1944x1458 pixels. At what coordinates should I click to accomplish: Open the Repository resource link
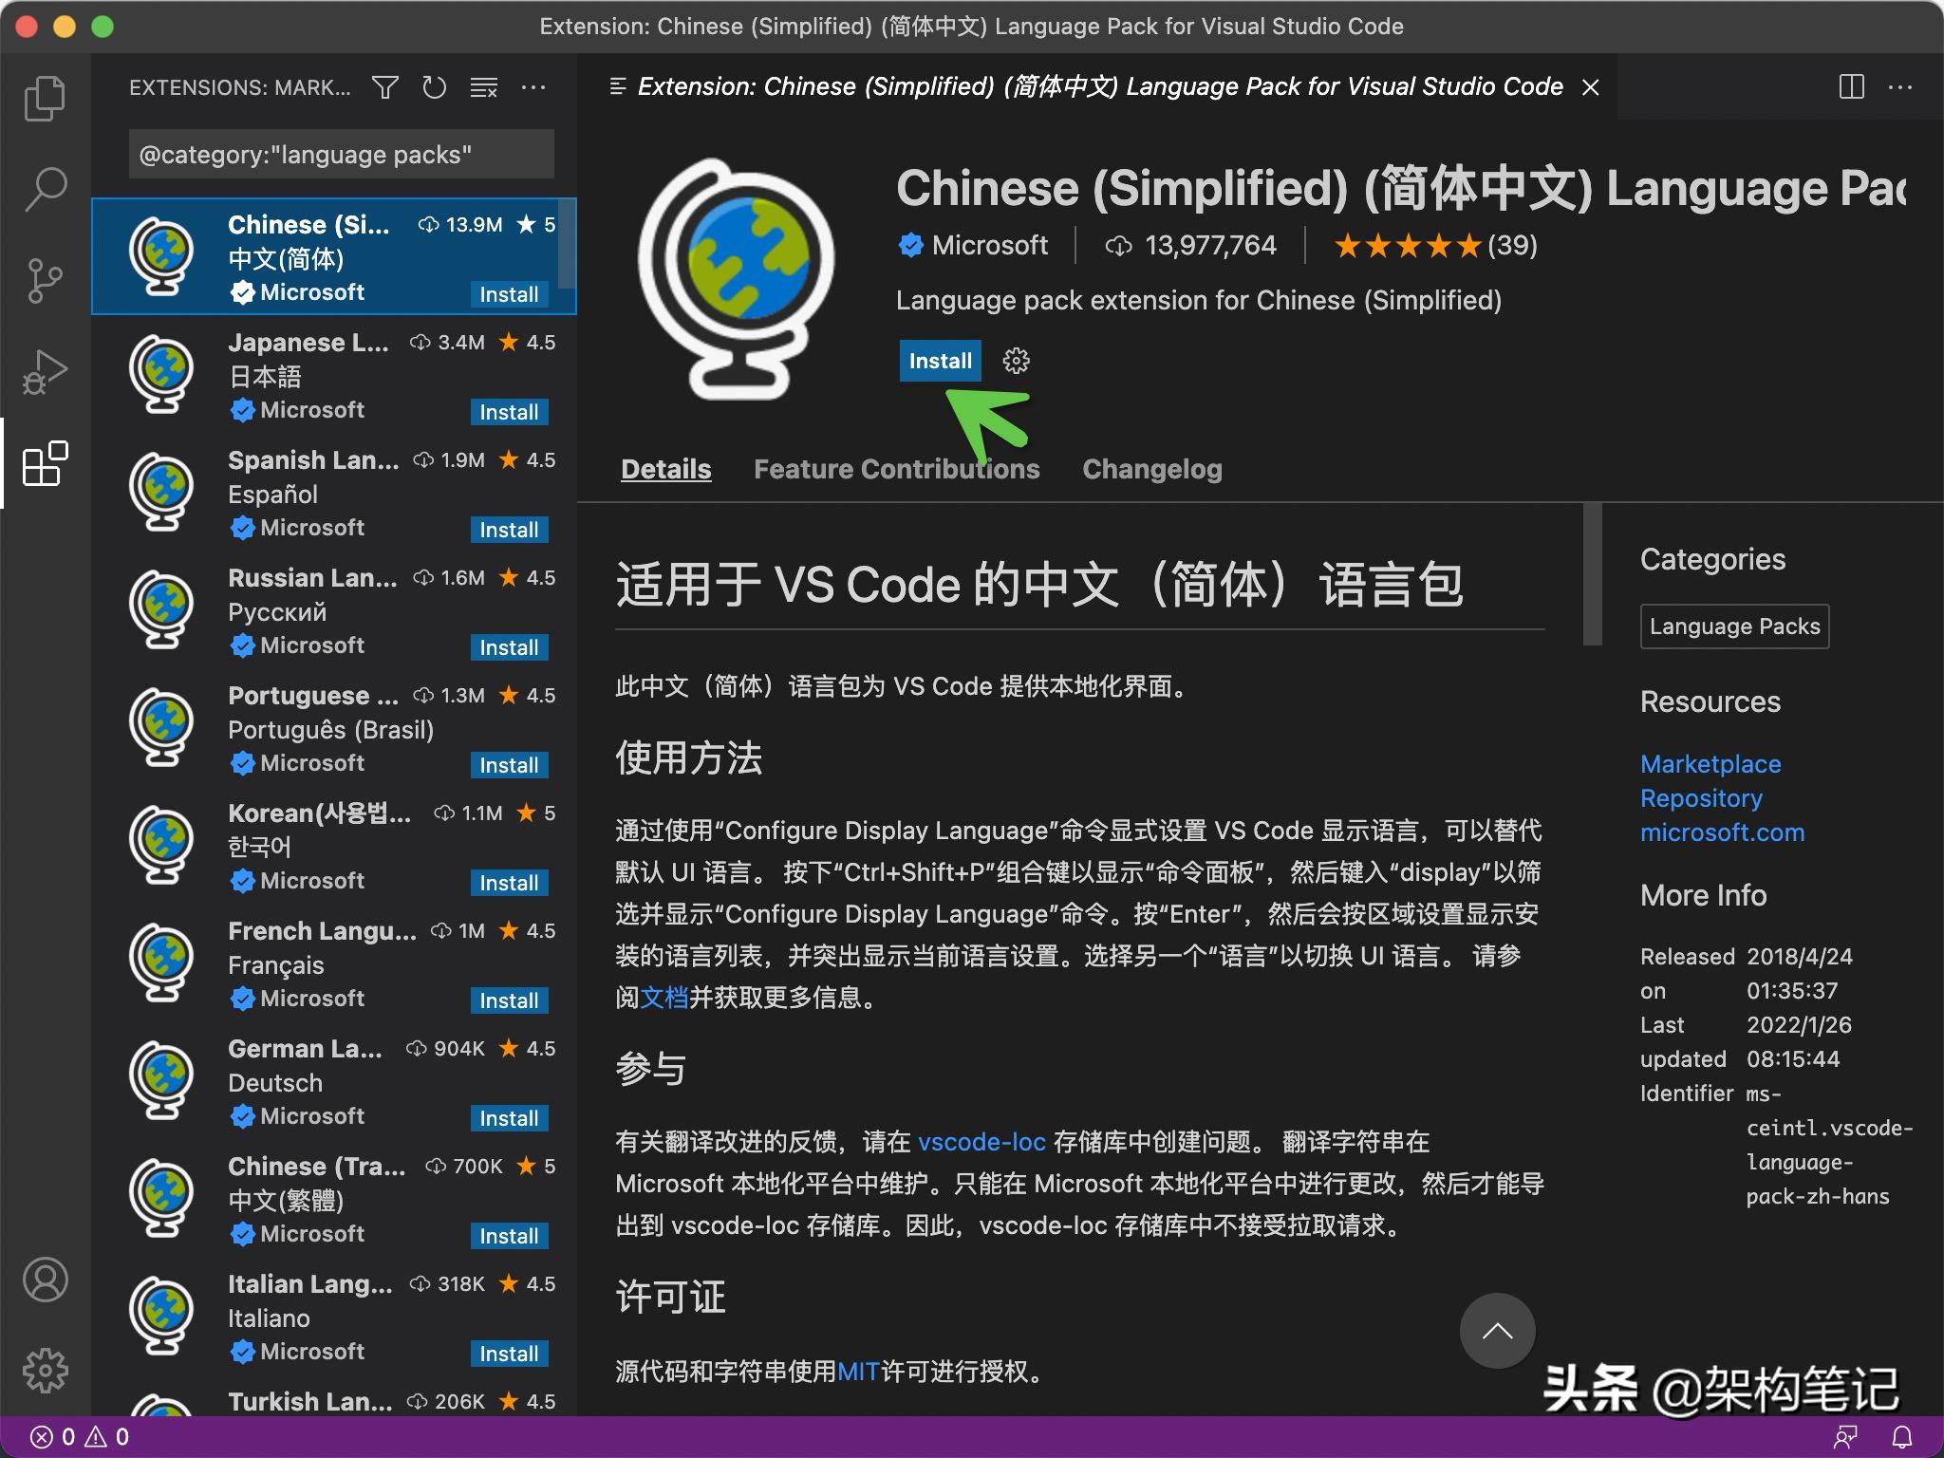point(1701,798)
